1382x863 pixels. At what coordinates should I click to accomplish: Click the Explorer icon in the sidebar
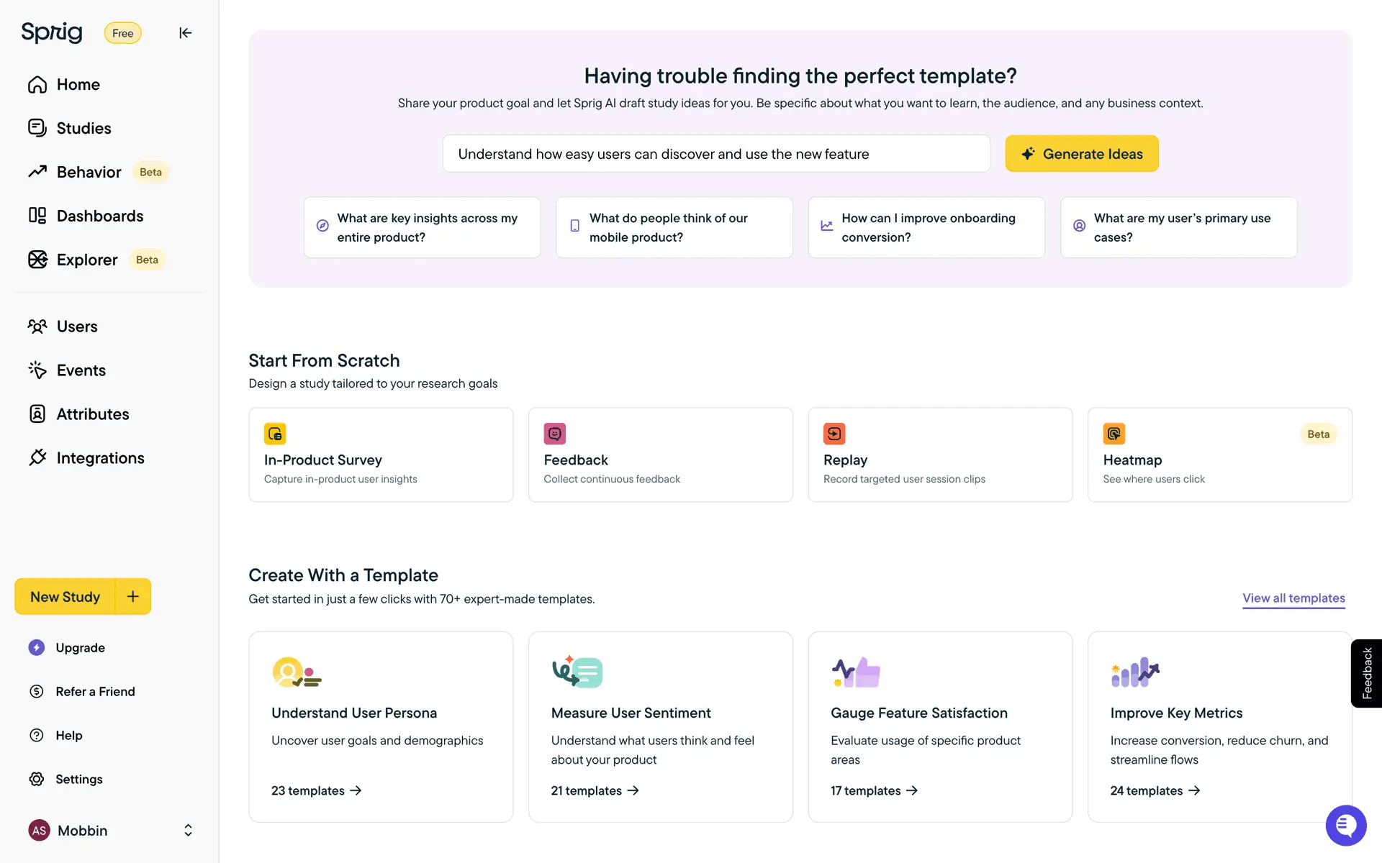[x=37, y=260]
